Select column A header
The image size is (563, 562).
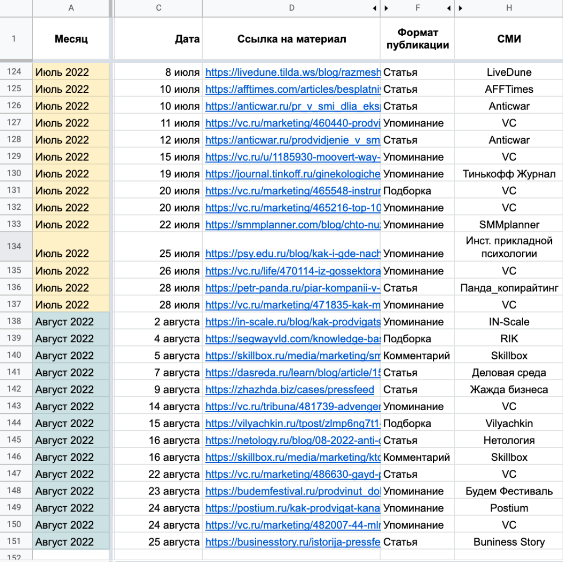click(71, 8)
